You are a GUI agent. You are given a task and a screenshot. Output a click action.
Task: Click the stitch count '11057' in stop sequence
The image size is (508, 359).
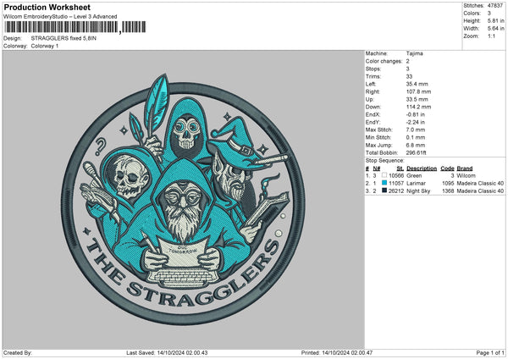pos(396,184)
